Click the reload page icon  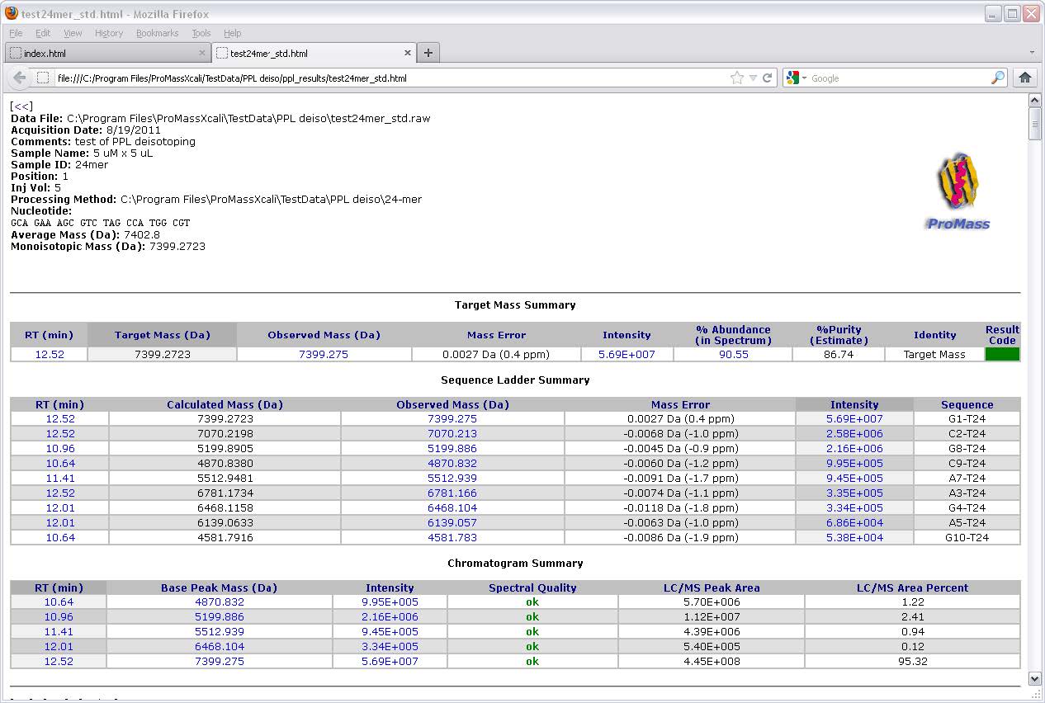768,78
